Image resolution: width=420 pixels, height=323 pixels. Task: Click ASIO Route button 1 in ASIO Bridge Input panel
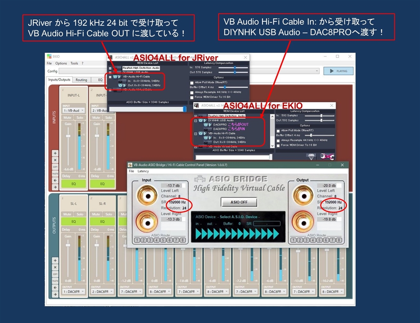click(x=137, y=240)
